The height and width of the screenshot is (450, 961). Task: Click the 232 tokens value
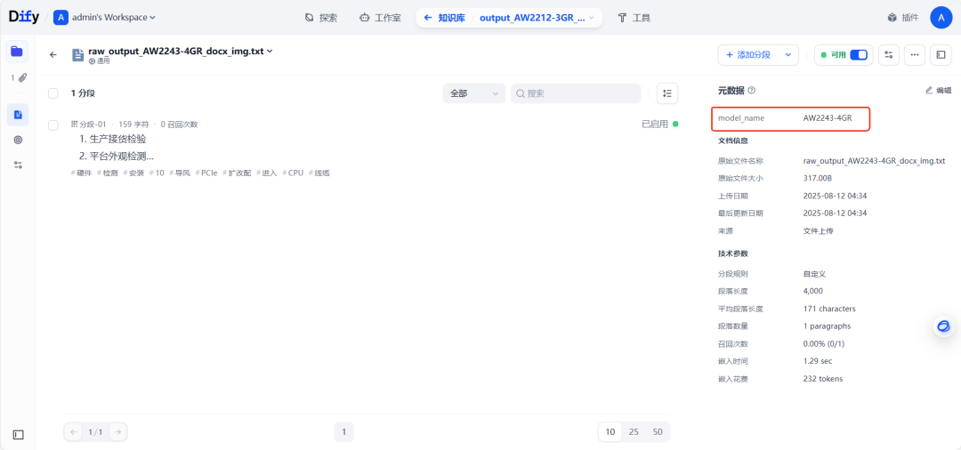pyautogui.click(x=823, y=379)
